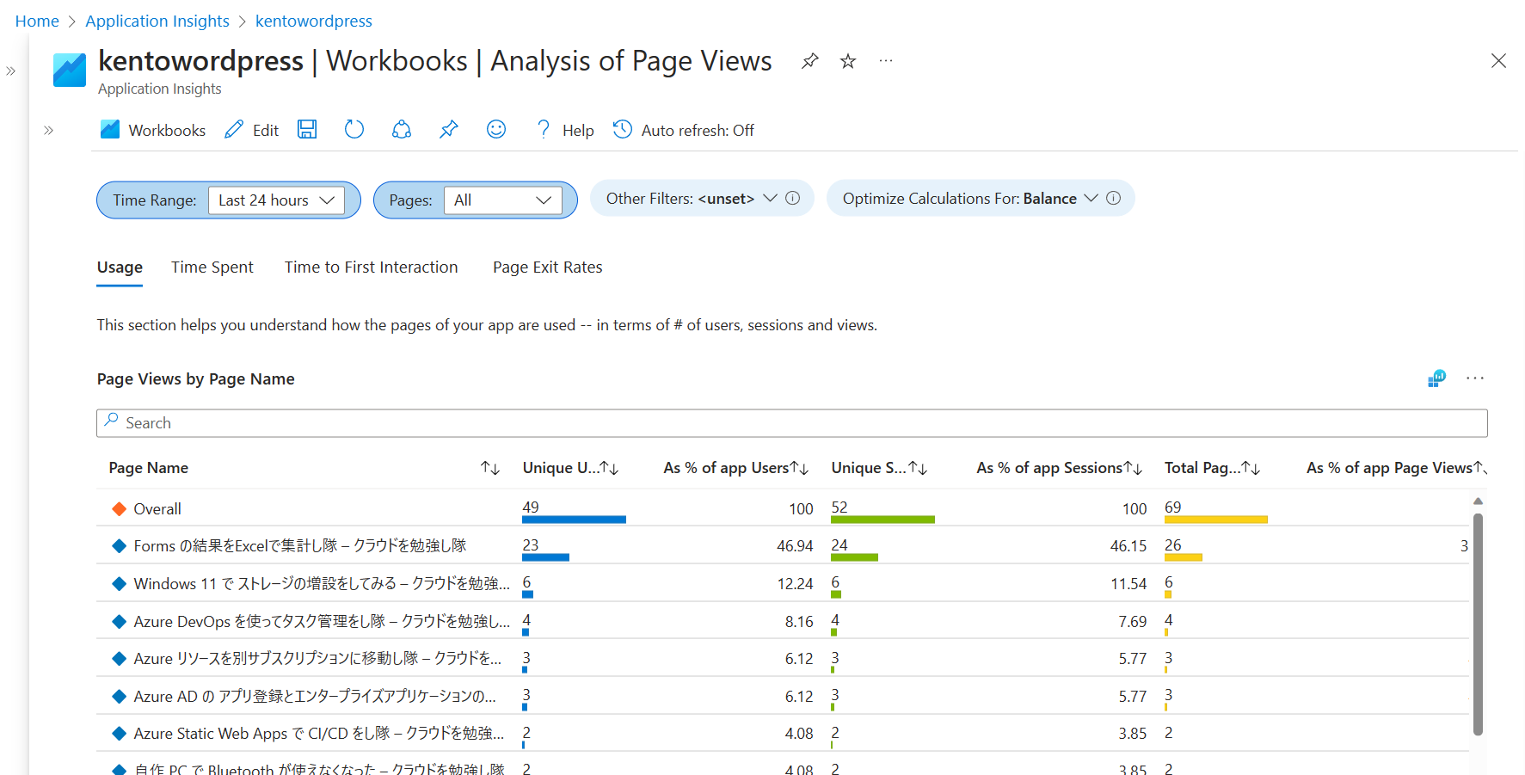Add kentowordpress to favorites with the star icon
This screenshot has width=1525, height=775.
(848, 61)
